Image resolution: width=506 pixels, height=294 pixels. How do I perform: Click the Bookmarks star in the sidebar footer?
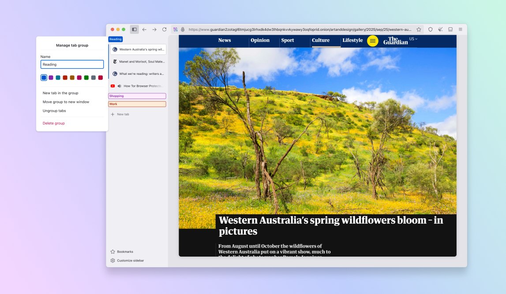[x=113, y=251]
